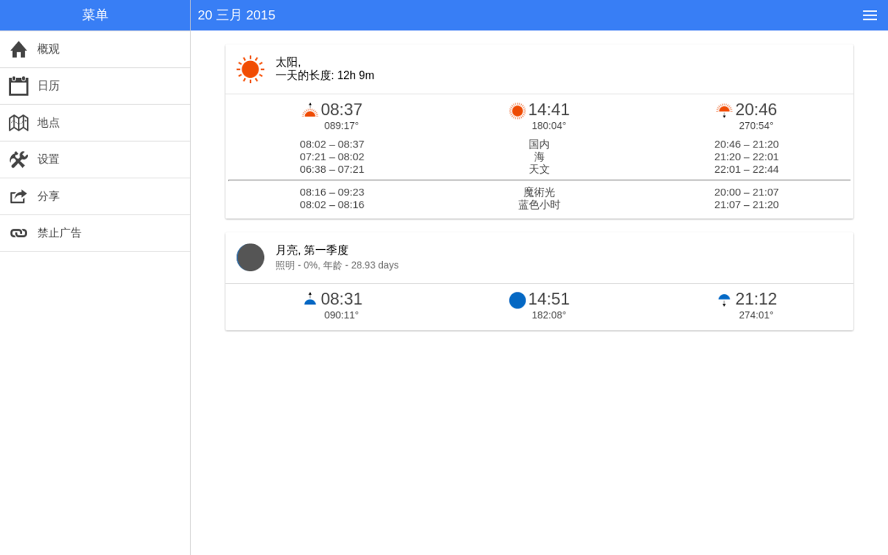Click the date title 20 三月 2015
The width and height of the screenshot is (888, 555).
coord(236,15)
